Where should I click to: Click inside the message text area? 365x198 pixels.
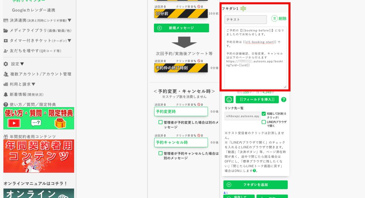tap(255, 57)
